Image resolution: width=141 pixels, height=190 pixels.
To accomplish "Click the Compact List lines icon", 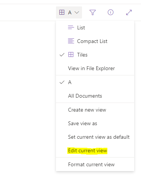I will coord(71,41).
